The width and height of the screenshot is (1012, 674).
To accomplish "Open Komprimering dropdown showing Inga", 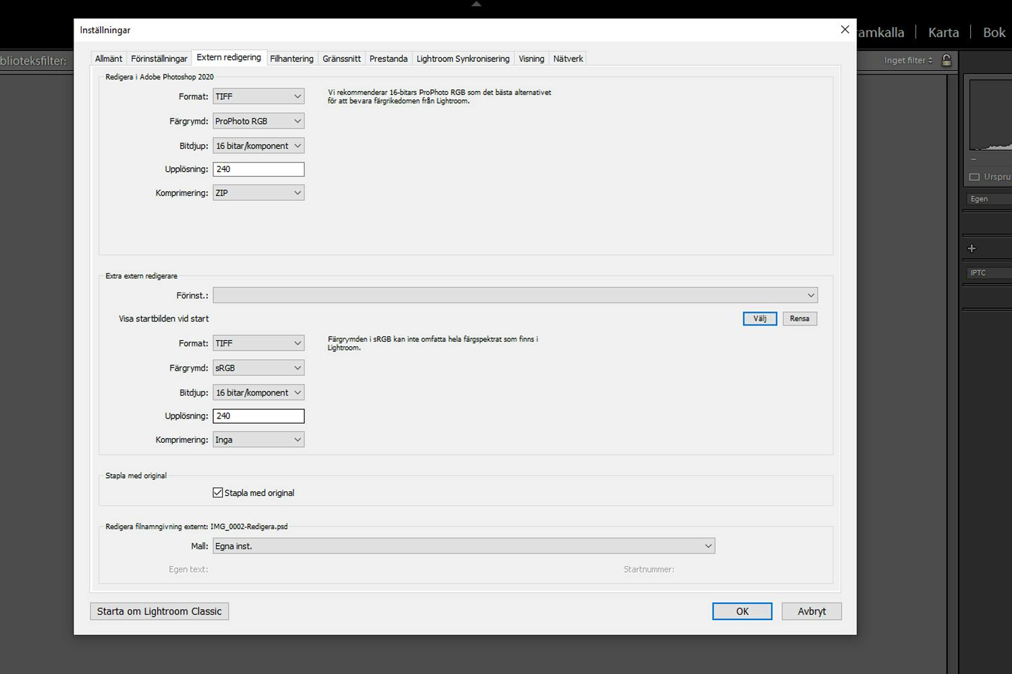I will pos(258,439).
